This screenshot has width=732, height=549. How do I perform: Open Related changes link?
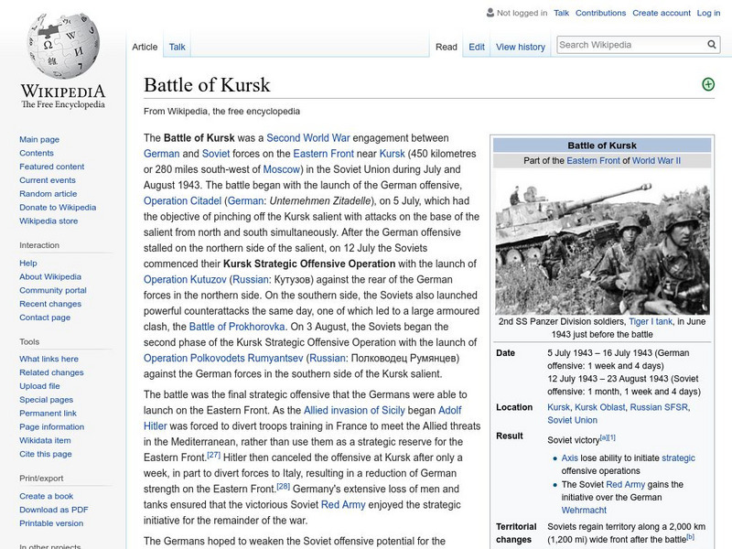coord(51,372)
